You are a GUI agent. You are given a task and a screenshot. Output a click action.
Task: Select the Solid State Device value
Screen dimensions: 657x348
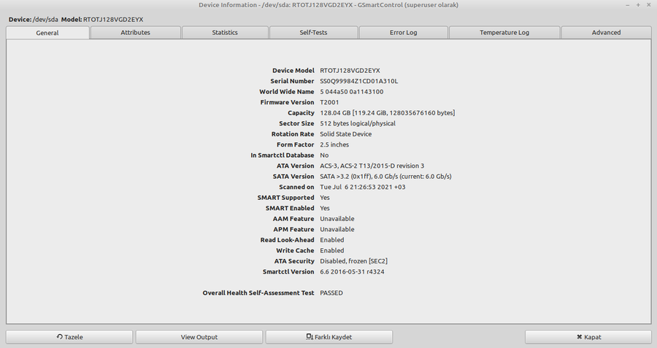click(x=346, y=134)
